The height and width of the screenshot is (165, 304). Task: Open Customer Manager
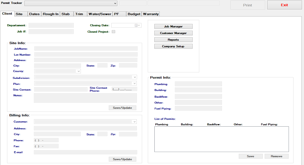173,33
